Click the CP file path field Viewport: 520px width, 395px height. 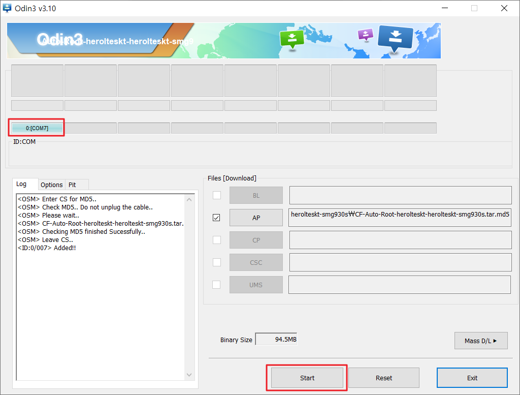pos(400,240)
